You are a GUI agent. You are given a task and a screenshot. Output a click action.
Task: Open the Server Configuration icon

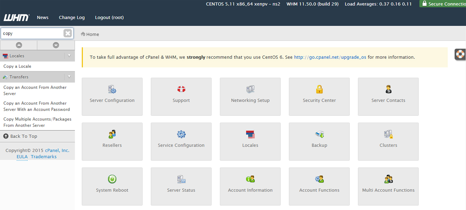pyautogui.click(x=112, y=90)
